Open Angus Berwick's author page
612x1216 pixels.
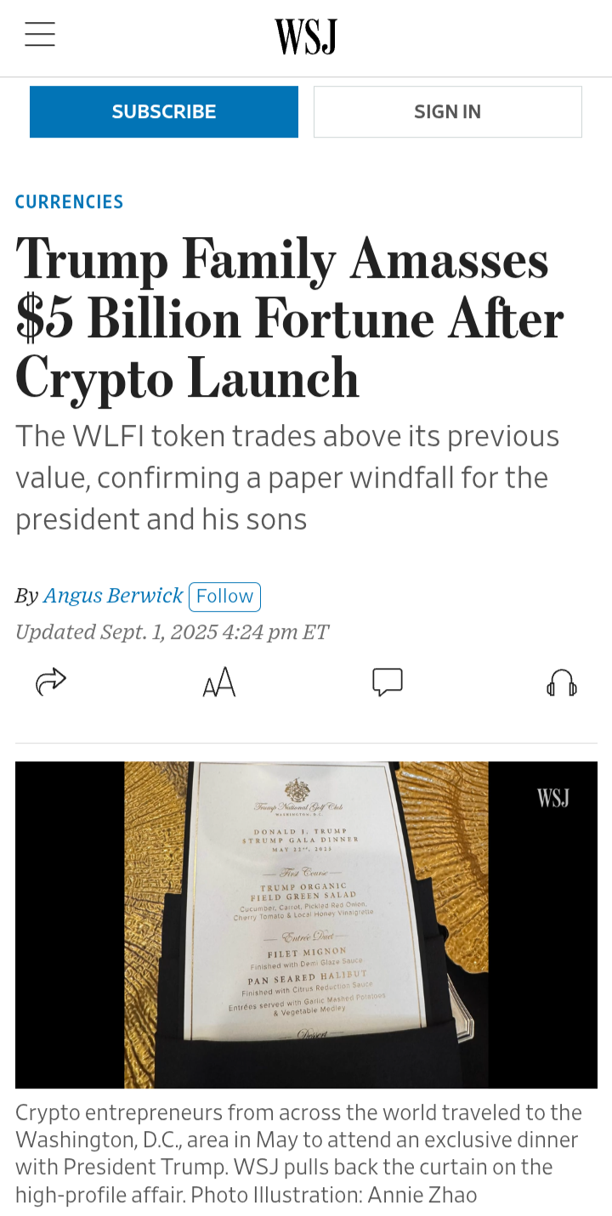113,596
